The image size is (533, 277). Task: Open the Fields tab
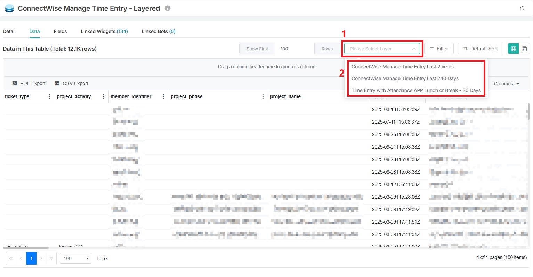60,31
